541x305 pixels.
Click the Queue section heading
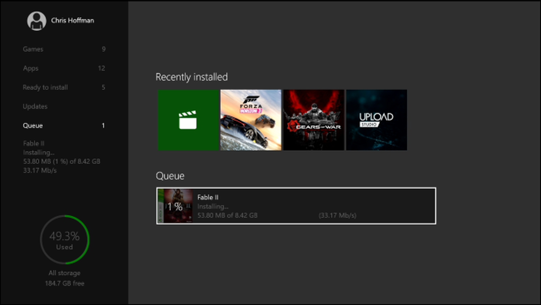point(170,176)
